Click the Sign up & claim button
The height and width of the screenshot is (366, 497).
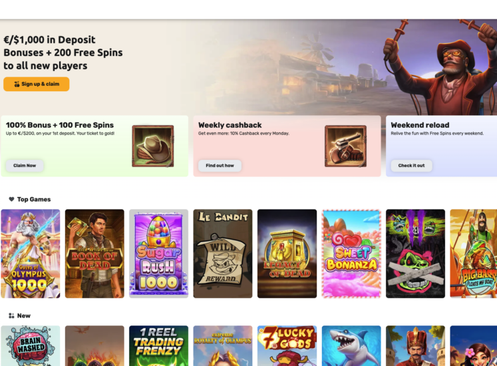[37, 84]
